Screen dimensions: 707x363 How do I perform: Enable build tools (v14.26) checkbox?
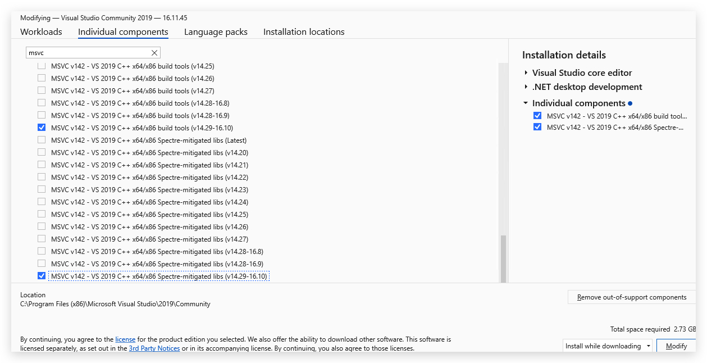point(42,79)
